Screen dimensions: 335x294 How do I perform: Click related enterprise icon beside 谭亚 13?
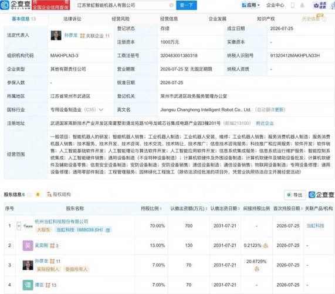pyautogui.click(x=48, y=285)
